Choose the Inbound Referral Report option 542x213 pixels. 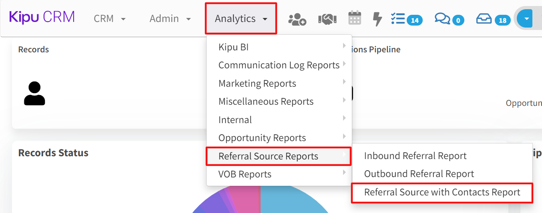(x=415, y=156)
